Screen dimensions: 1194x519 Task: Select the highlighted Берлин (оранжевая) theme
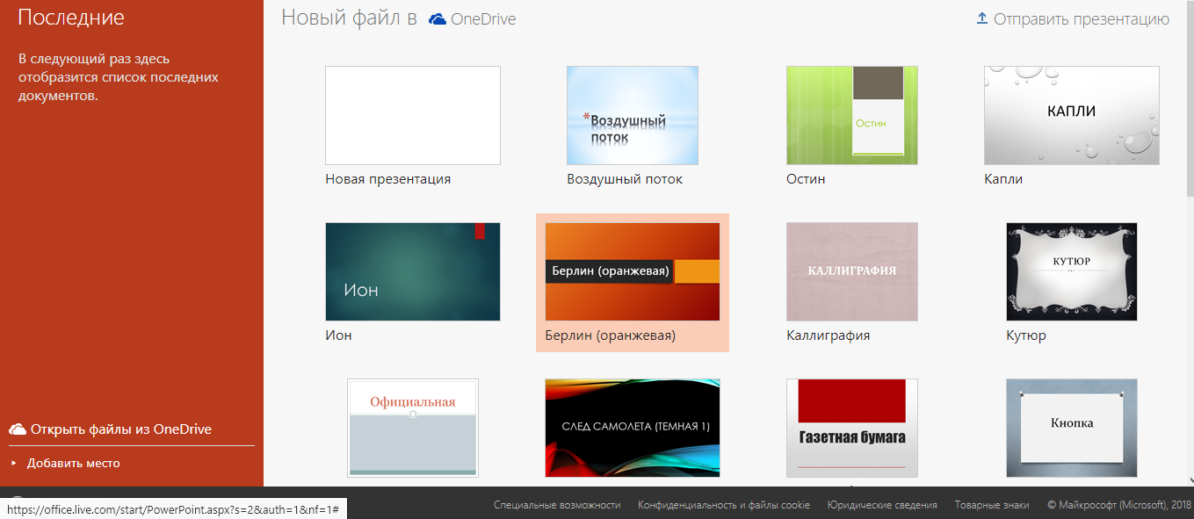(x=632, y=271)
